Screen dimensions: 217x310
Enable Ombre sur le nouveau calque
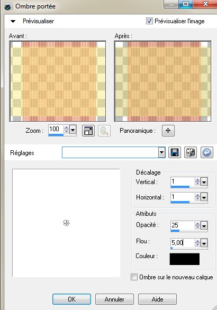(x=134, y=277)
